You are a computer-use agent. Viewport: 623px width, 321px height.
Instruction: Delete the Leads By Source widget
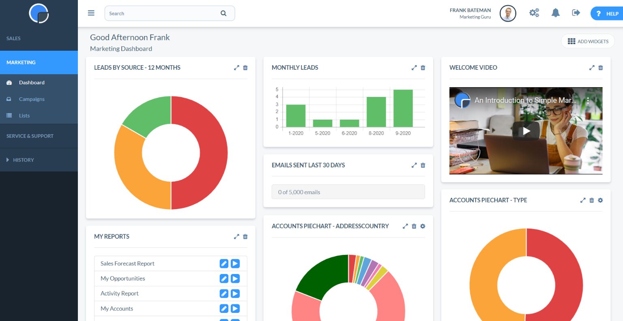[245, 68]
